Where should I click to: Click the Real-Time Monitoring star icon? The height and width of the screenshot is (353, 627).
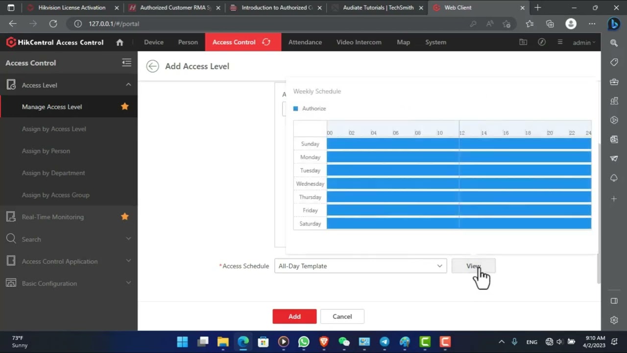coord(125,217)
